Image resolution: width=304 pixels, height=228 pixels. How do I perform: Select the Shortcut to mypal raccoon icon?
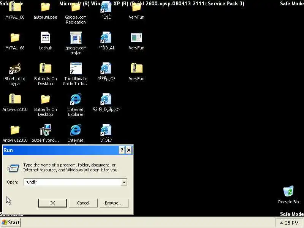point(15,68)
